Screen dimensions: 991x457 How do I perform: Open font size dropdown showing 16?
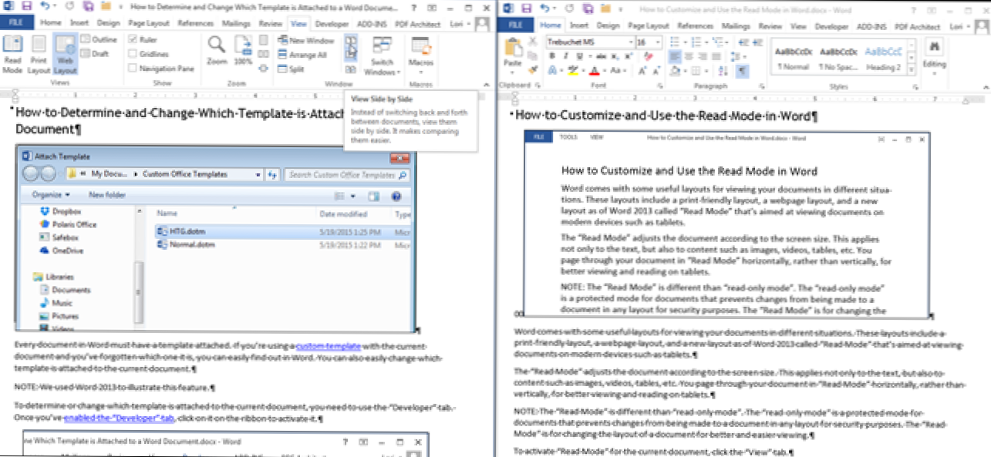[659, 42]
